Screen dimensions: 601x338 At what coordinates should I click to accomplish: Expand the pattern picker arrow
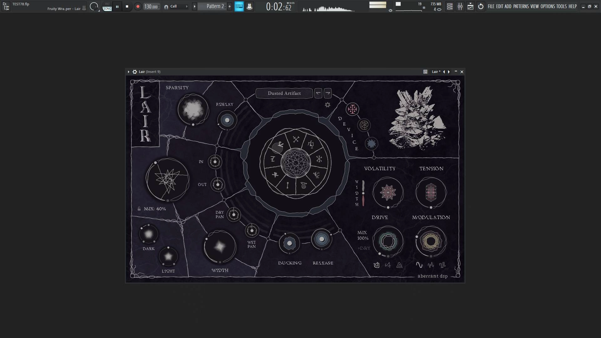click(x=194, y=7)
